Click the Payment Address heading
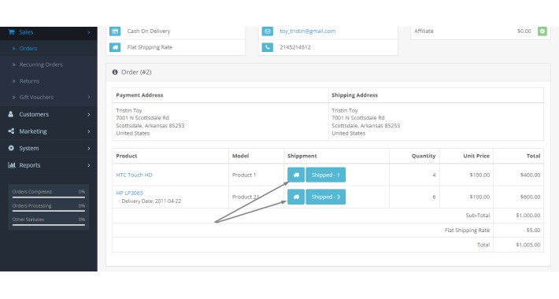559x299 pixels. point(139,95)
